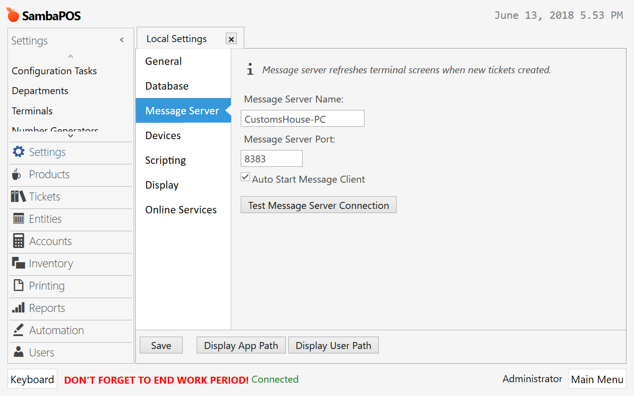
Task: Toggle Auto Start Message Client checkbox
Action: tap(245, 177)
